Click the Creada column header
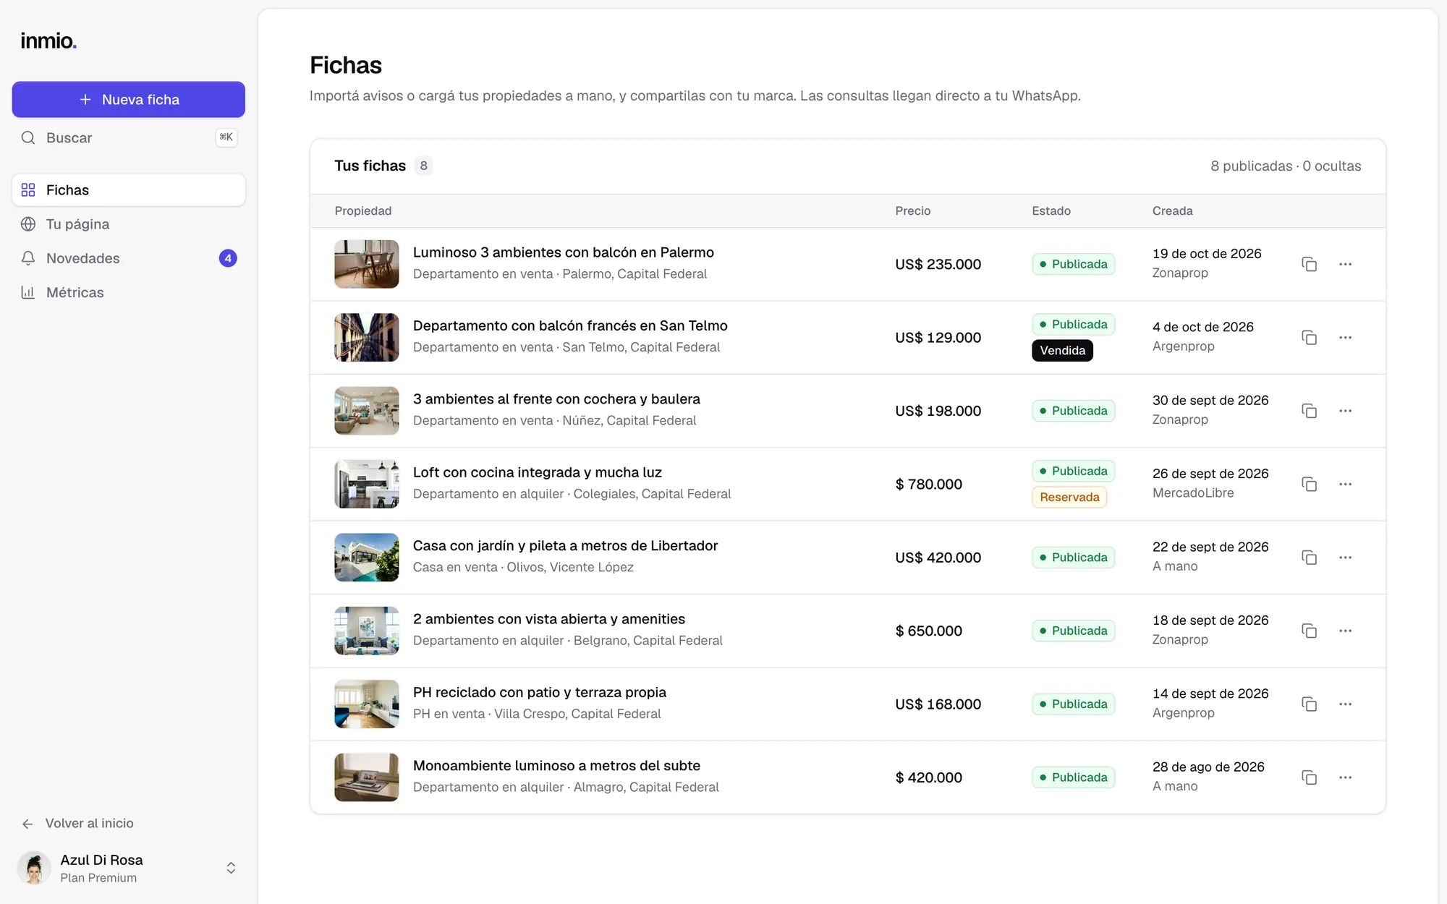Viewport: 1447px width, 904px height. coord(1172,211)
